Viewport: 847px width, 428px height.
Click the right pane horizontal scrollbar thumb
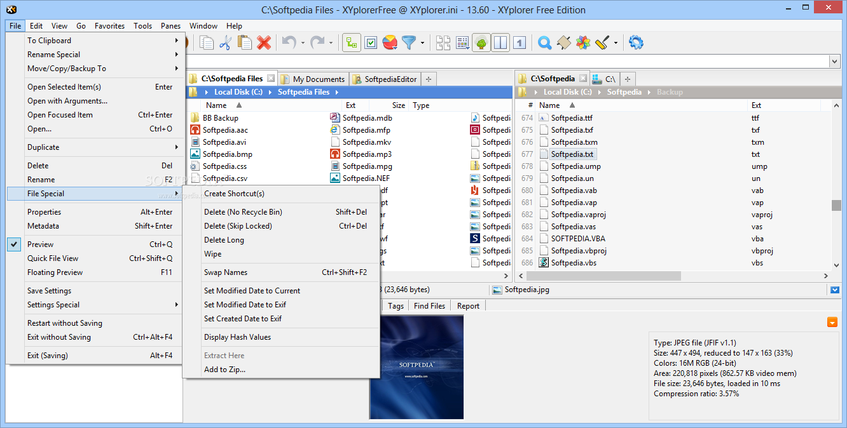[603, 276]
